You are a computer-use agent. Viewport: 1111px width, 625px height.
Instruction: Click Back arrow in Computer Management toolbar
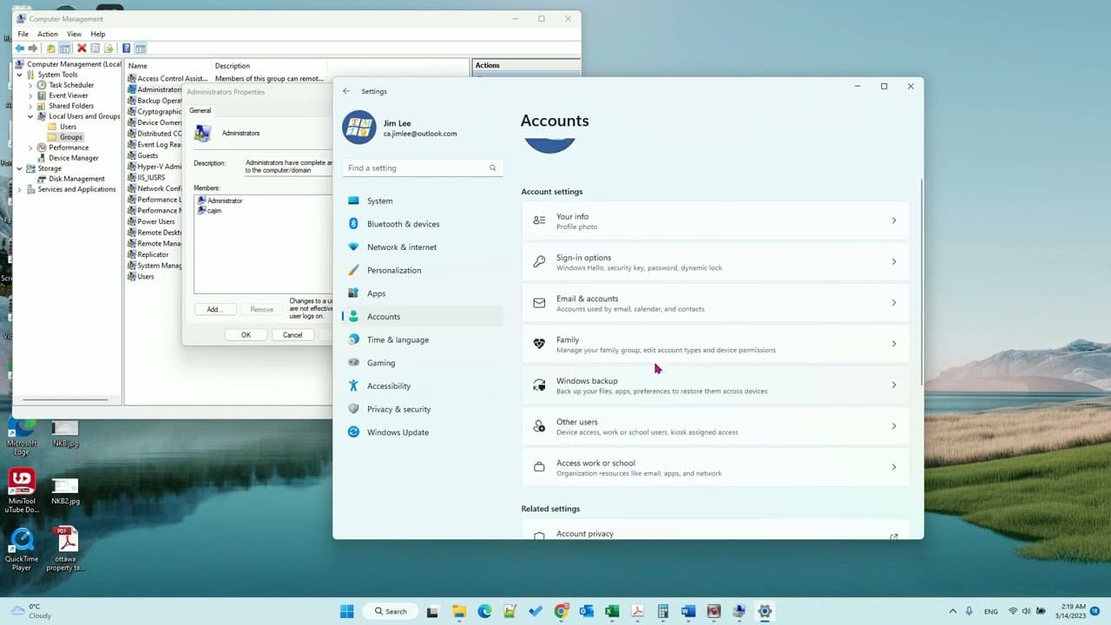(20, 49)
